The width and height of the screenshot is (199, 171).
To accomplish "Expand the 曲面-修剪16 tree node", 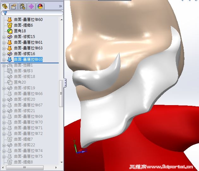I will click(x=4, y=54).
